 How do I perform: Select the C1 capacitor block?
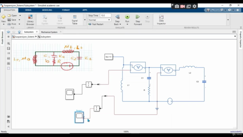(149, 78)
